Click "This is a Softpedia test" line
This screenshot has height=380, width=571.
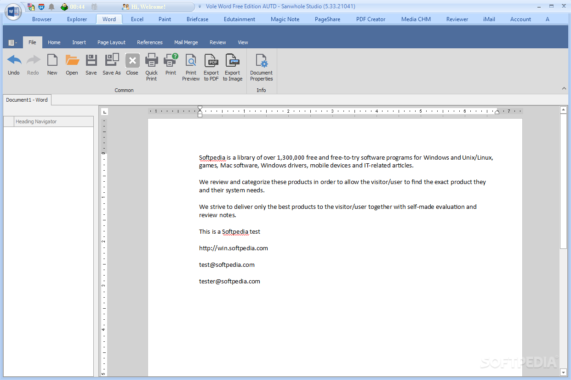[x=229, y=231]
